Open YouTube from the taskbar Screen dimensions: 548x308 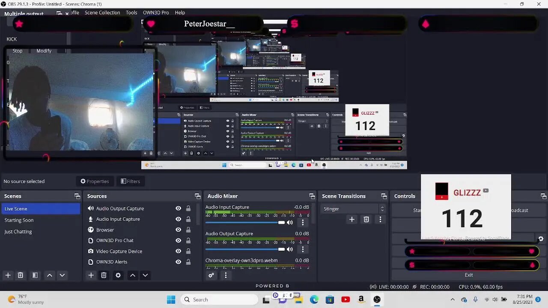pyautogui.click(x=345, y=299)
